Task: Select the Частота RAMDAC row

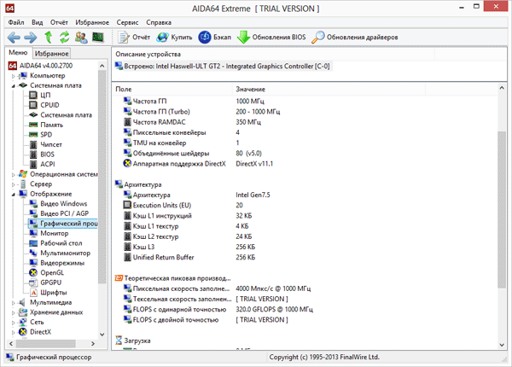Action: 192,122
